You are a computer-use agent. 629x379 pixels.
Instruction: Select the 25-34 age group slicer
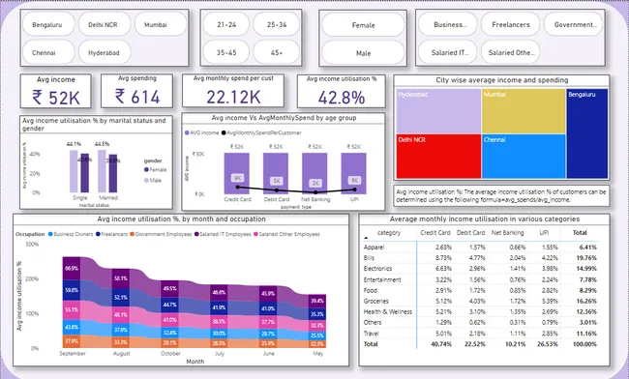coord(277,24)
